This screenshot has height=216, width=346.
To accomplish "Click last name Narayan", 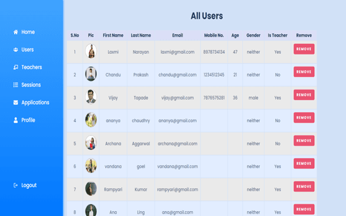I will pyautogui.click(x=141, y=52).
